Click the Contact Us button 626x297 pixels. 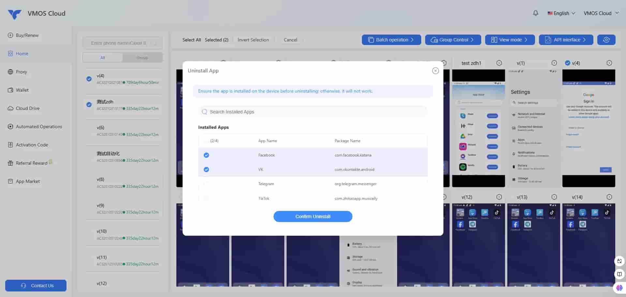click(x=36, y=286)
